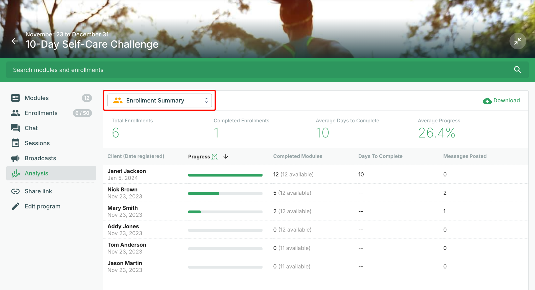Click the collapse fullscreen icon

pyautogui.click(x=517, y=41)
